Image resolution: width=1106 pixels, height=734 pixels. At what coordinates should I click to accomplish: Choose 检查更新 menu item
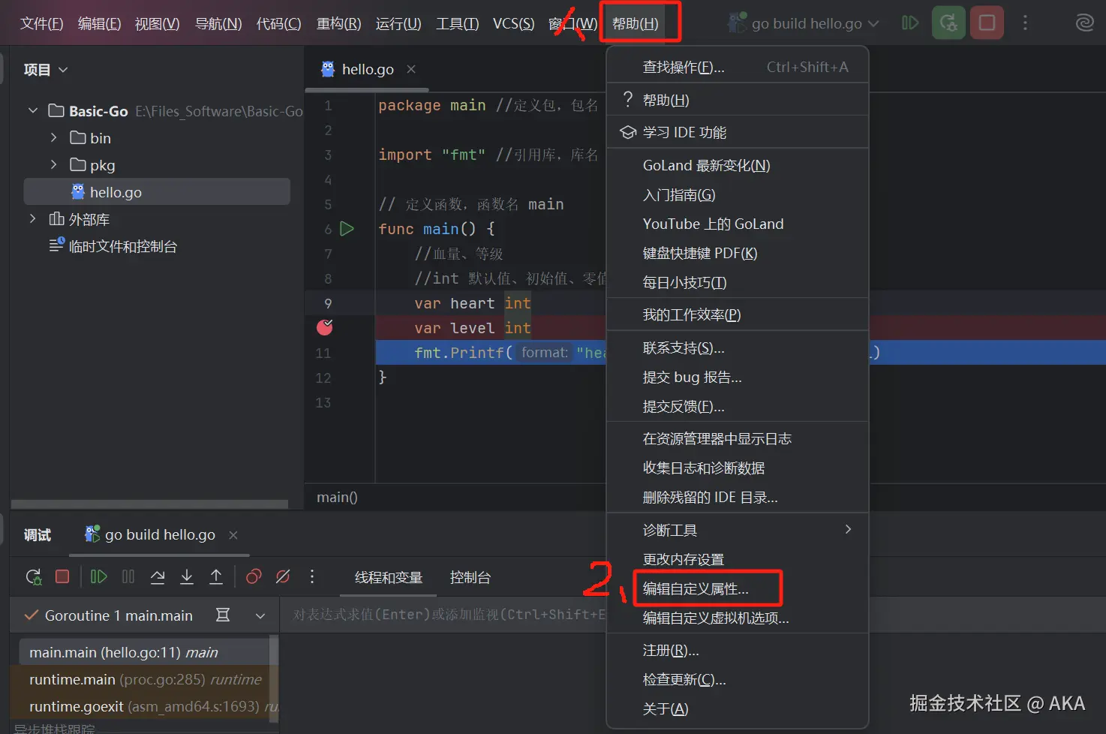coord(737,679)
